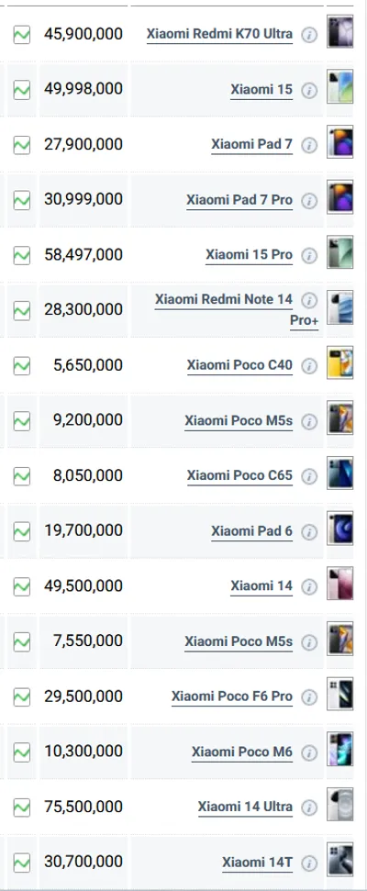View the Xiaomi 15 Pro thumbnail image
Screen dimensions: 367x891
point(339,252)
